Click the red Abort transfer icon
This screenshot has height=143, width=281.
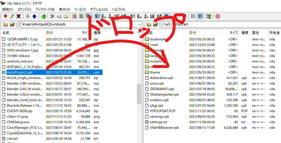tap(218, 16)
